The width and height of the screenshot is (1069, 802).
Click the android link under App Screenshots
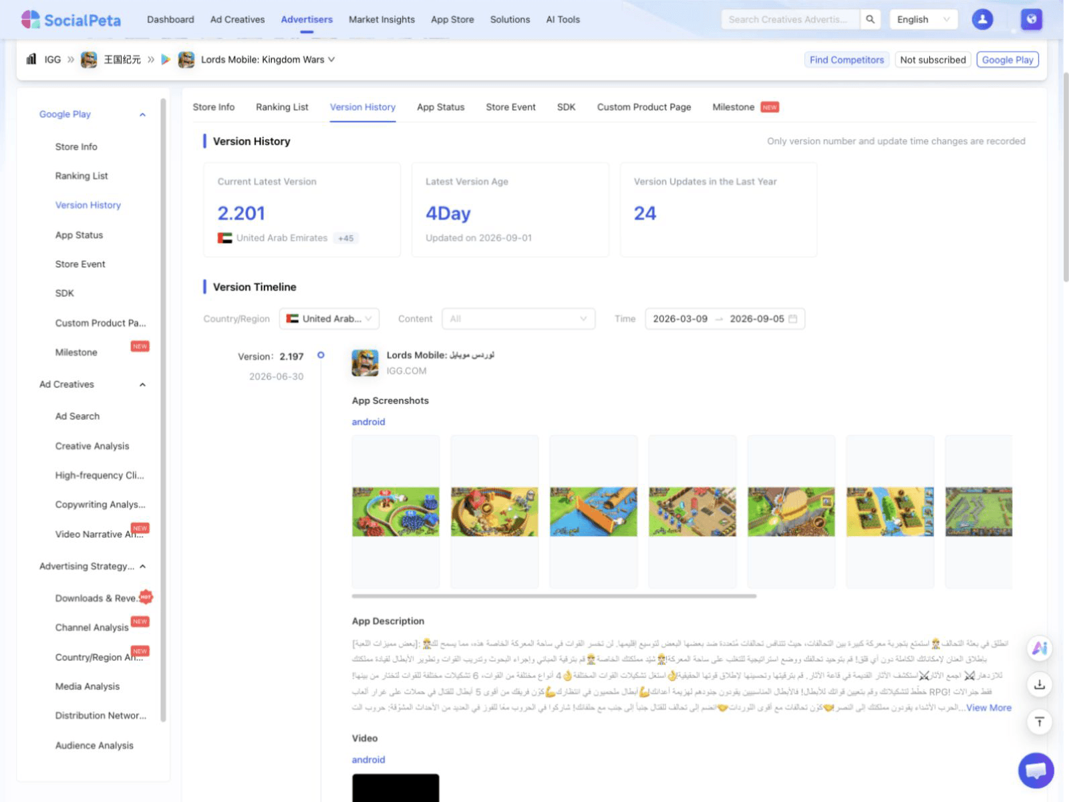coord(368,422)
